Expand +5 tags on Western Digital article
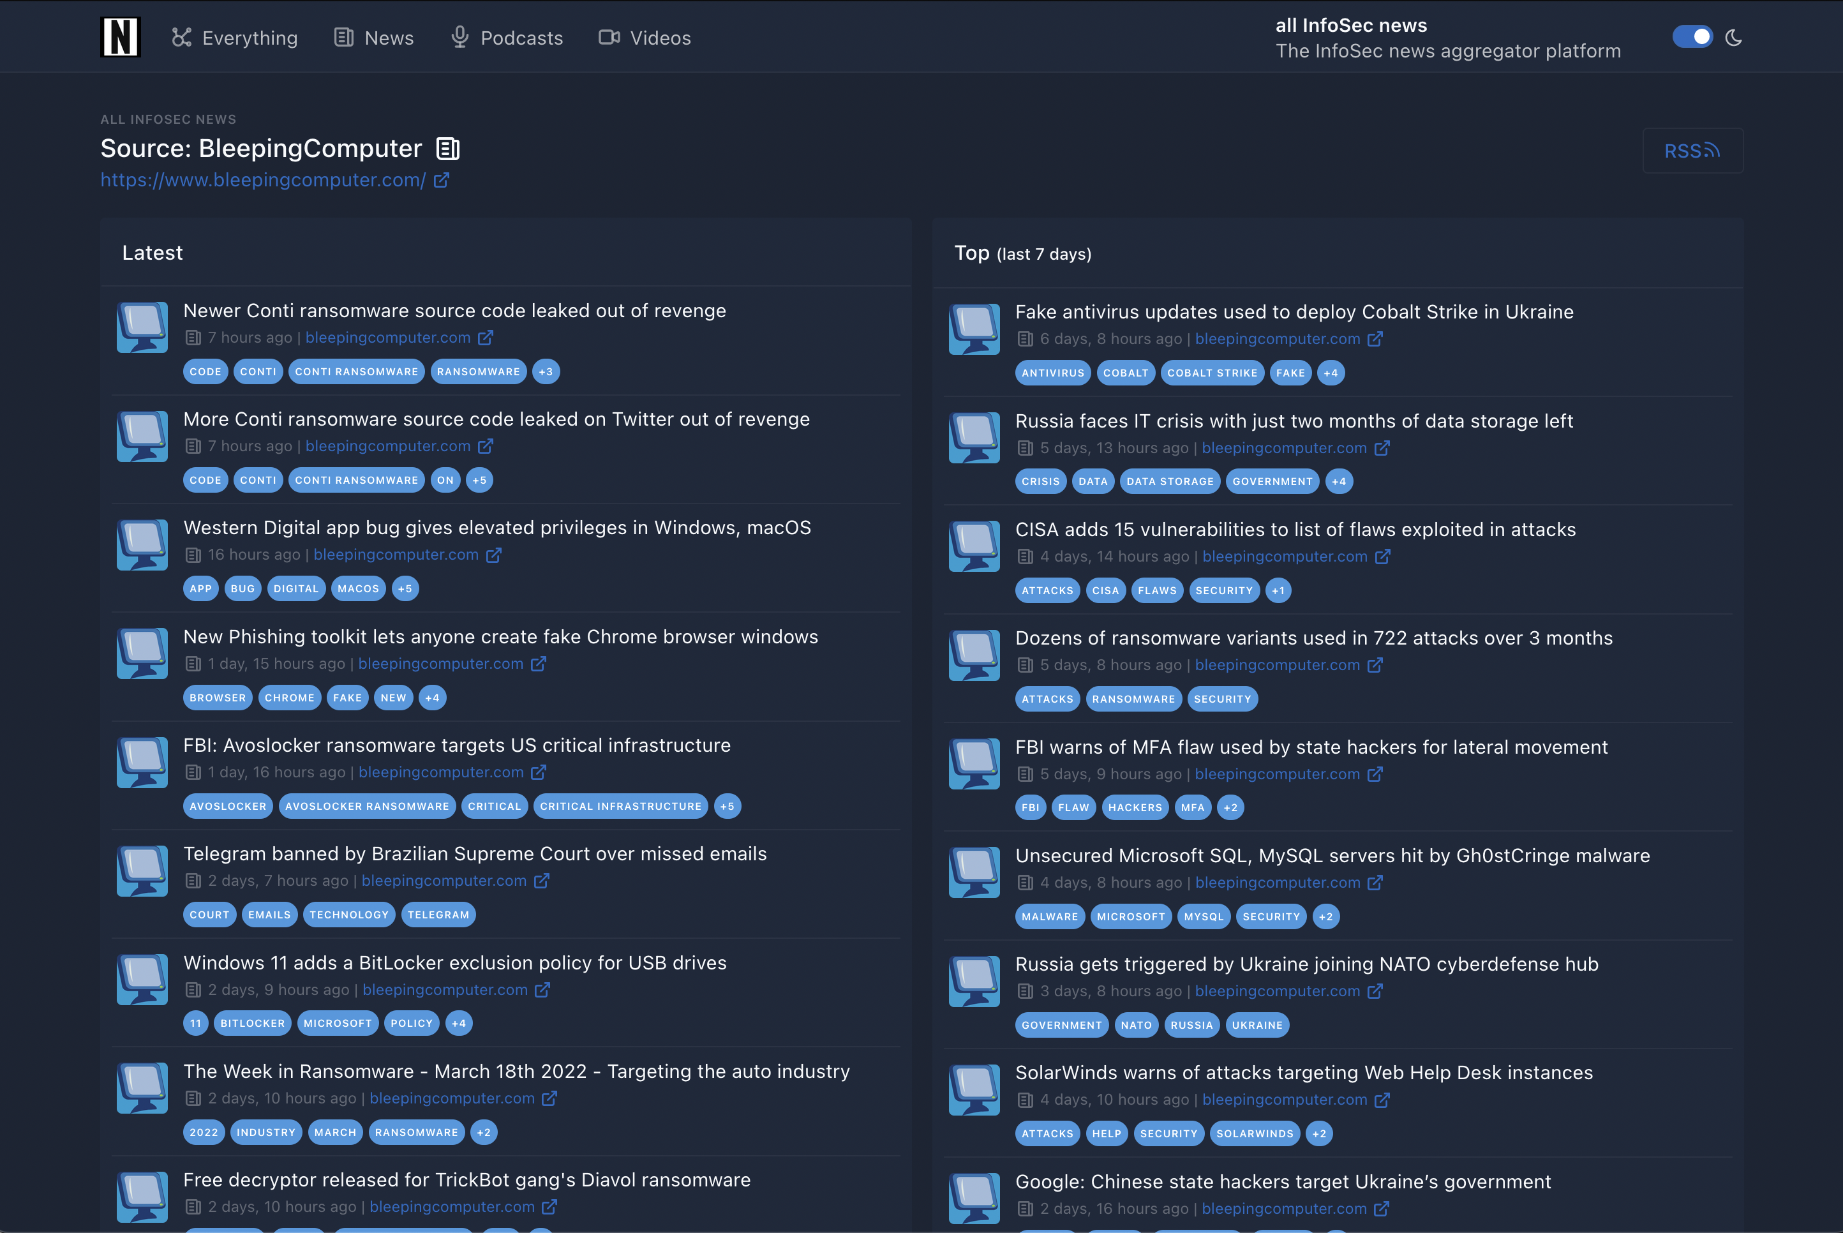The height and width of the screenshot is (1233, 1843). pos(405,589)
